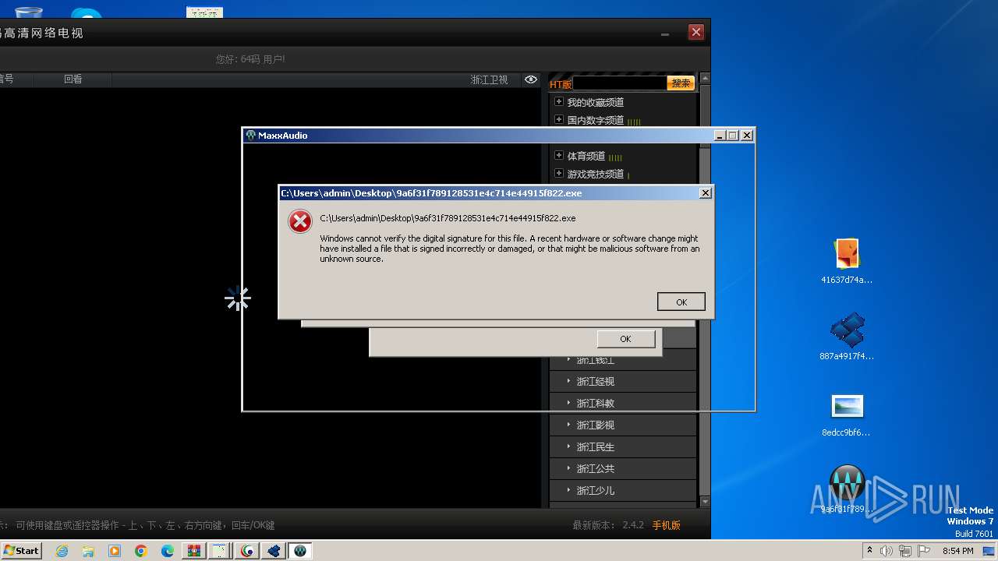Open the 浙江经视 channel

(623, 381)
